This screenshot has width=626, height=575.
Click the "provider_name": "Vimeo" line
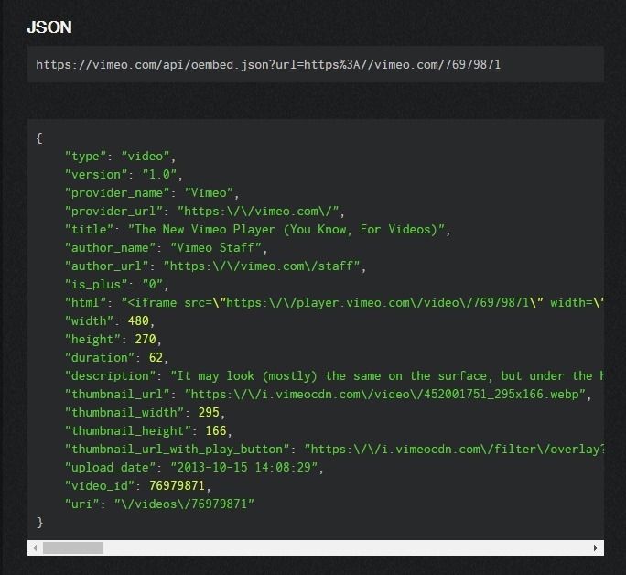[152, 193]
